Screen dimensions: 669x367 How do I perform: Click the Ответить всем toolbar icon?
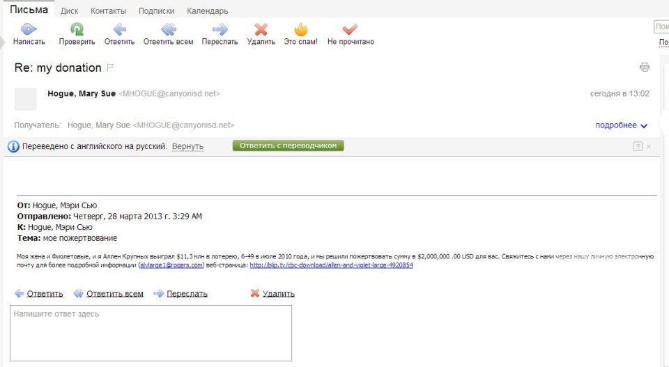[x=168, y=30]
